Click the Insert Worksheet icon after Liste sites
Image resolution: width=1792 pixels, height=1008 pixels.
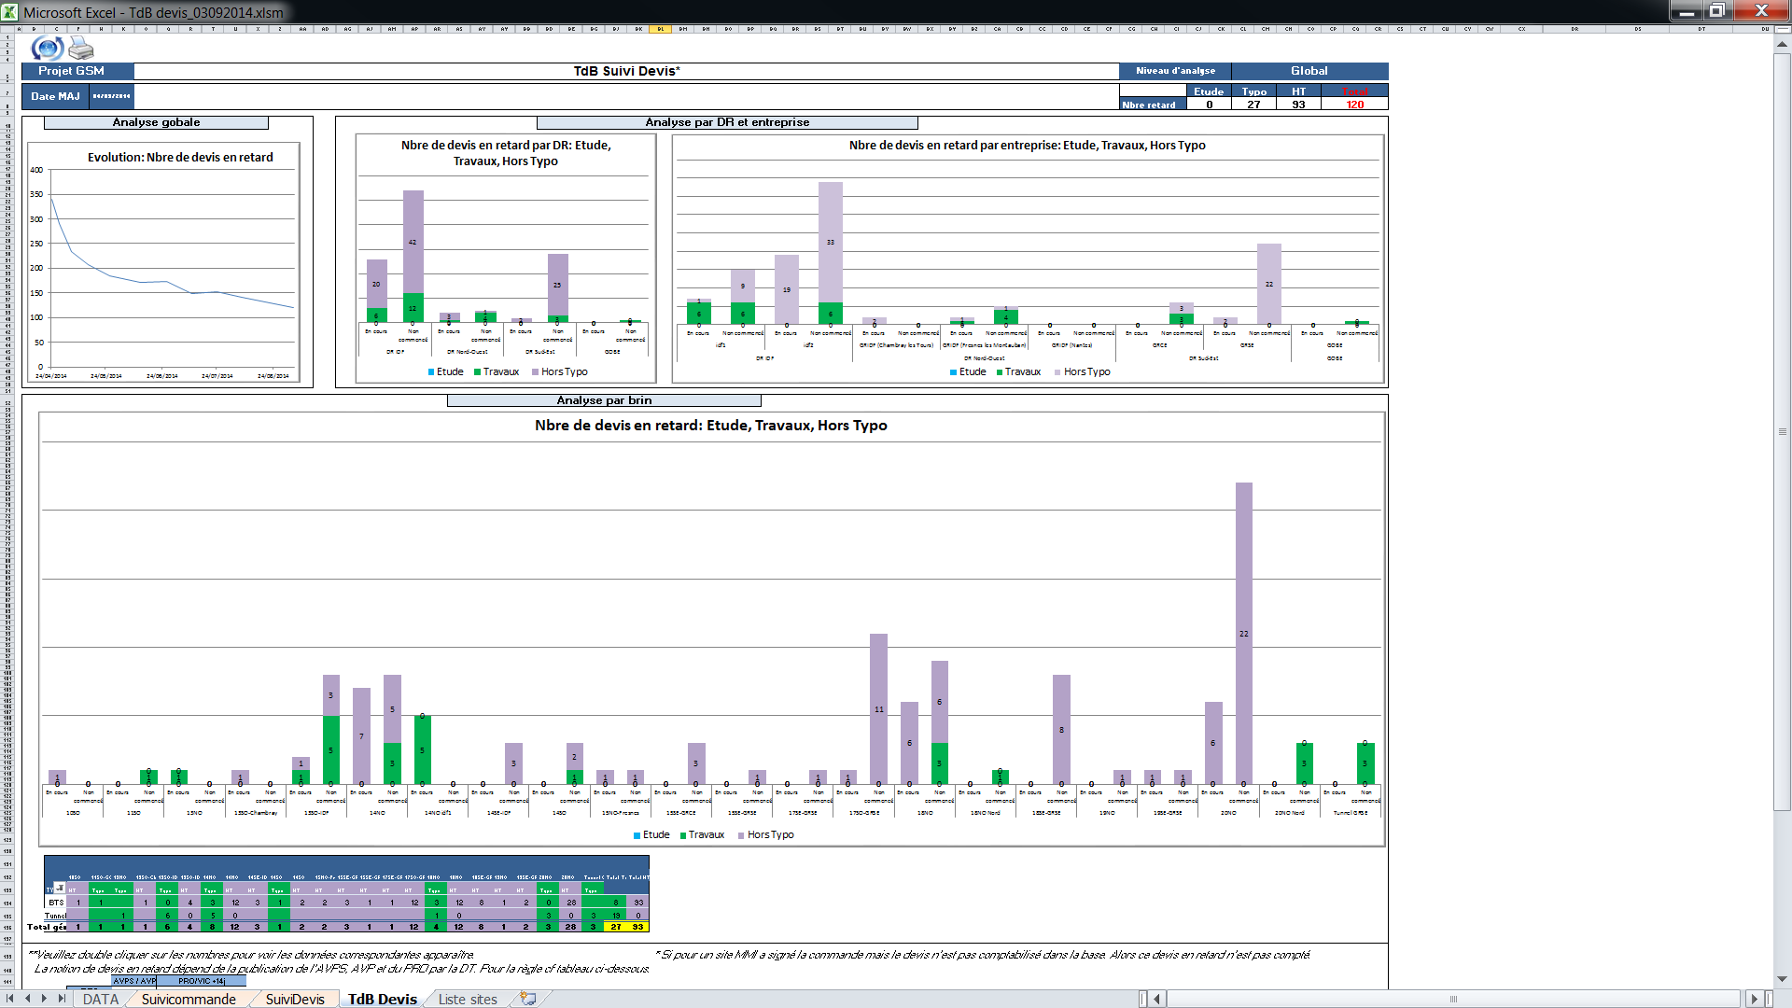[x=527, y=999]
